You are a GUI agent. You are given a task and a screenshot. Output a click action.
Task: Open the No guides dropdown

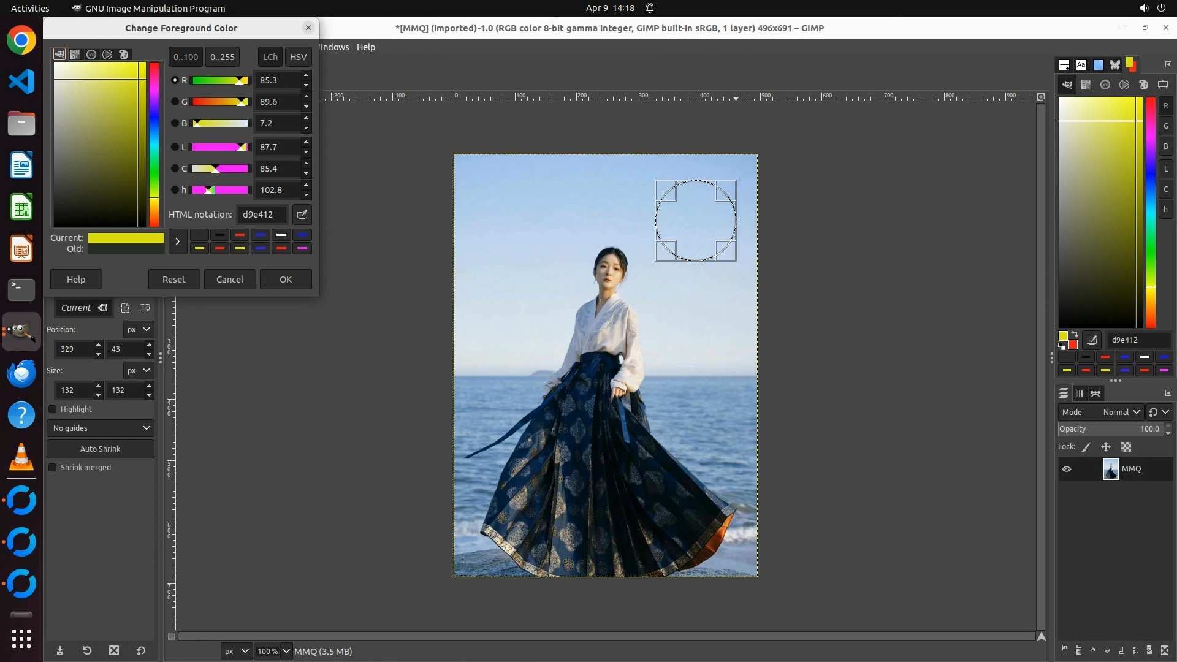coord(101,428)
